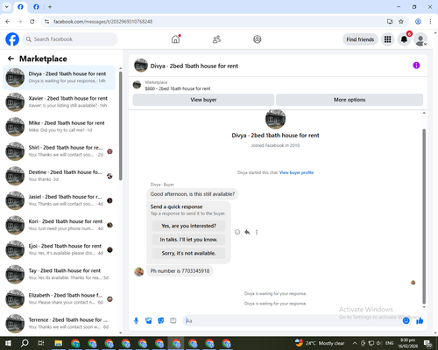Screen dimensions: 438x350
Task: Open Ejoi's conversation in the list
Action: click(59, 249)
